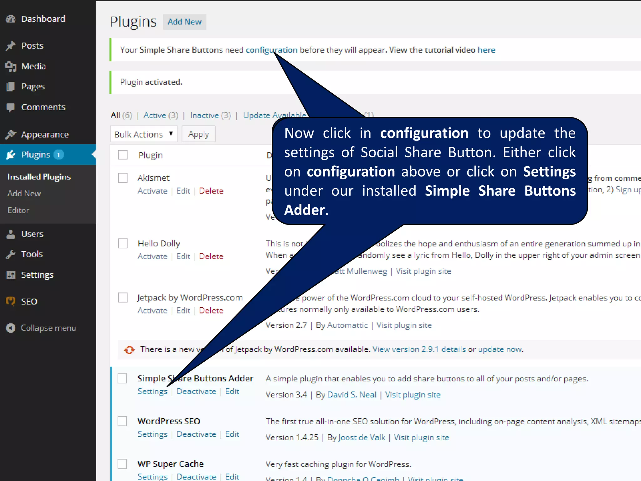Open Users menu item
The height and width of the screenshot is (481, 641).
tap(32, 234)
